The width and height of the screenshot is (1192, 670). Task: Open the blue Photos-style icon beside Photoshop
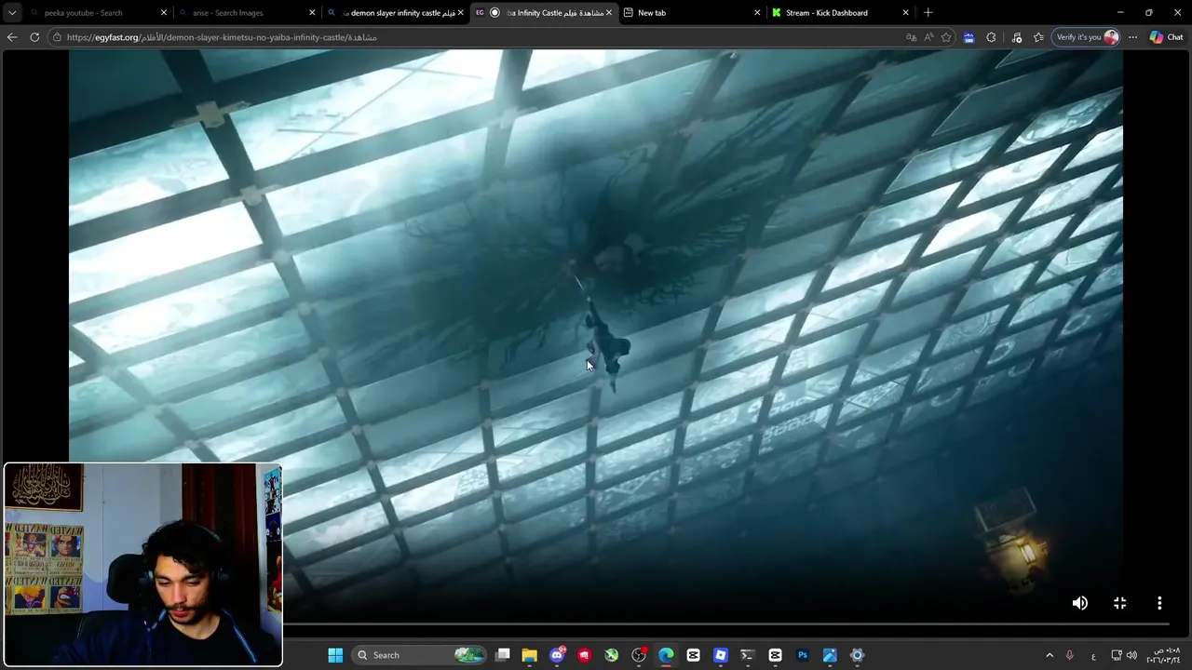point(830,655)
